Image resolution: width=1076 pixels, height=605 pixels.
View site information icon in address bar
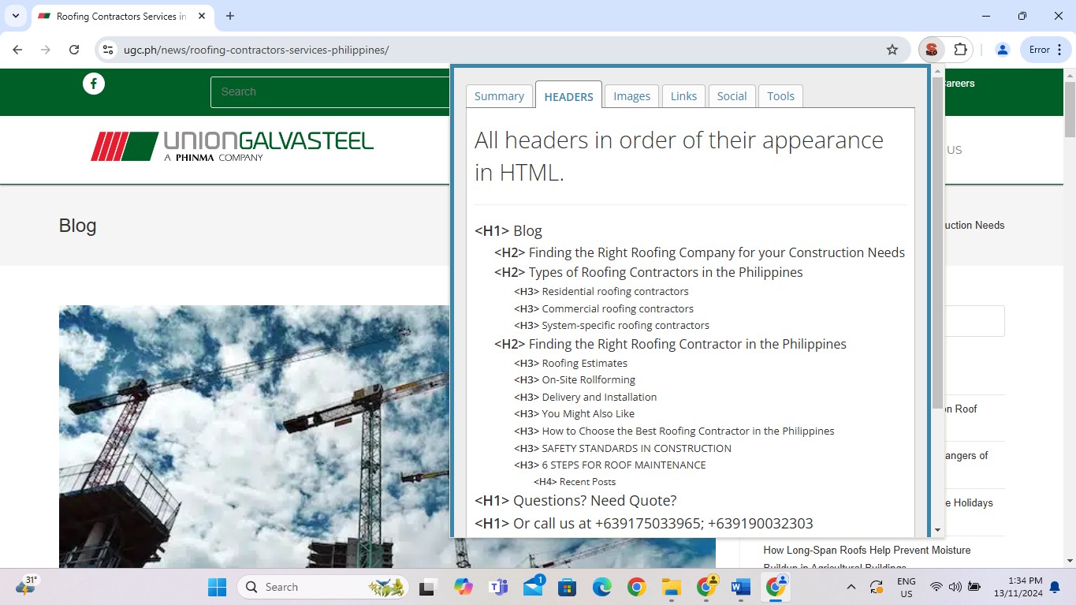tap(109, 50)
